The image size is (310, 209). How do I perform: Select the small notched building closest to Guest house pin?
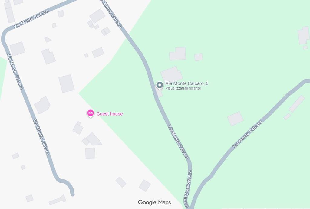(78, 128)
